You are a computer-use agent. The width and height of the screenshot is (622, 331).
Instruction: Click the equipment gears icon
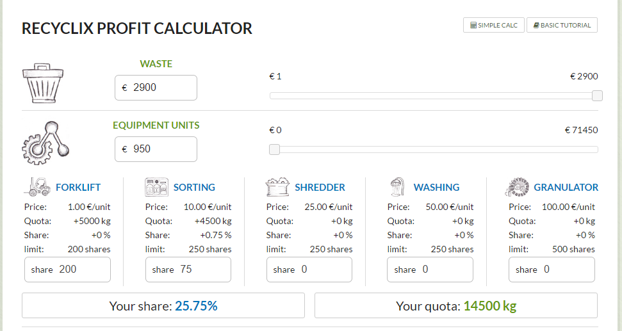(45, 141)
